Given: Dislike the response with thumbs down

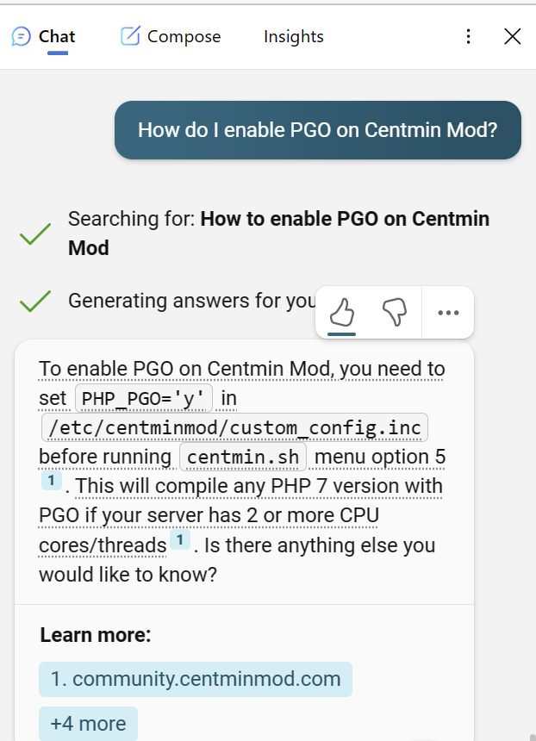Looking at the screenshot, I should pos(395,313).
